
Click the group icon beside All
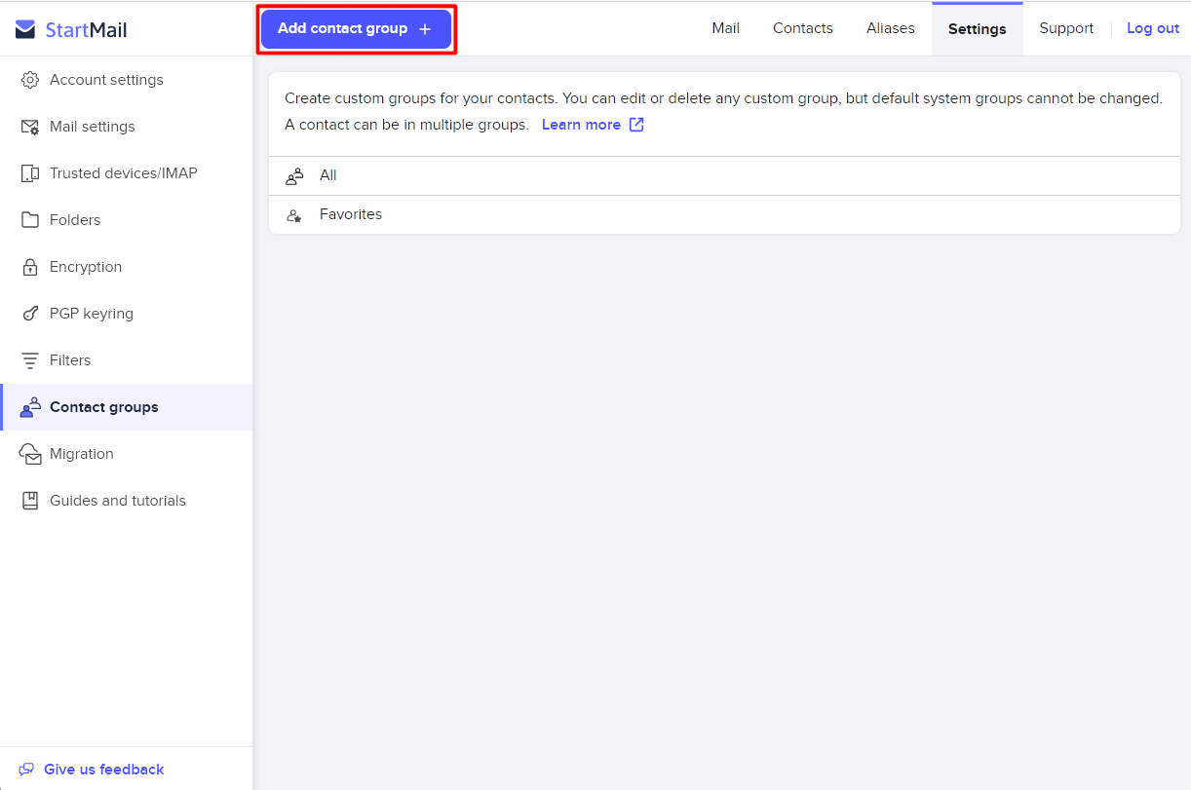coord(294,176)
